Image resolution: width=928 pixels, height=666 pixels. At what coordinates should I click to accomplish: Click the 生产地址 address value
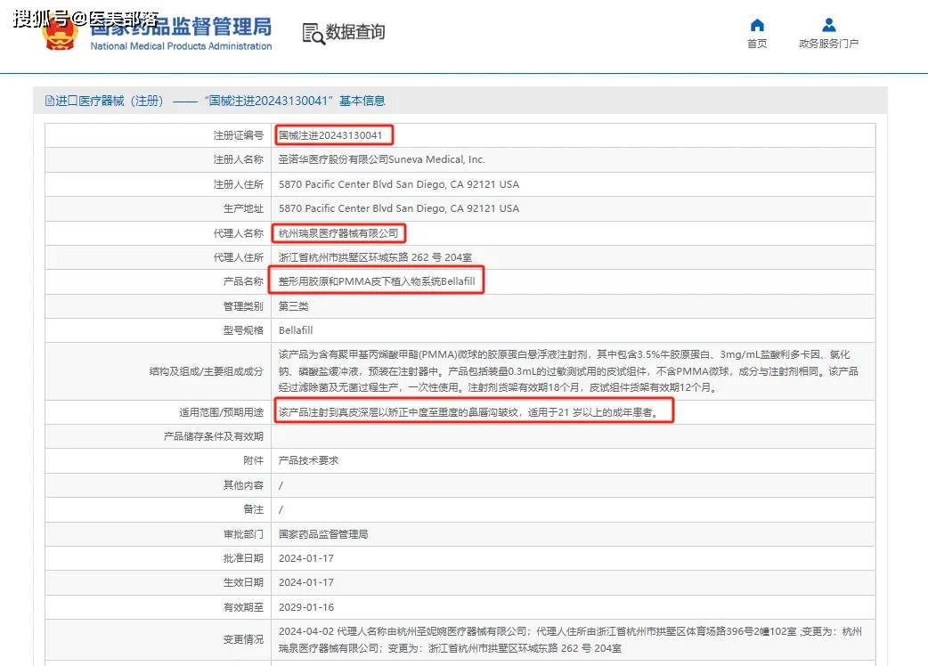(x=399, y=208)
